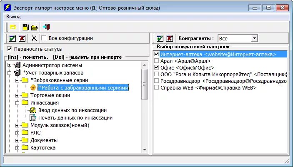
Task: Collapse the Инкассация folder
Action: click(x=17, y=103)
